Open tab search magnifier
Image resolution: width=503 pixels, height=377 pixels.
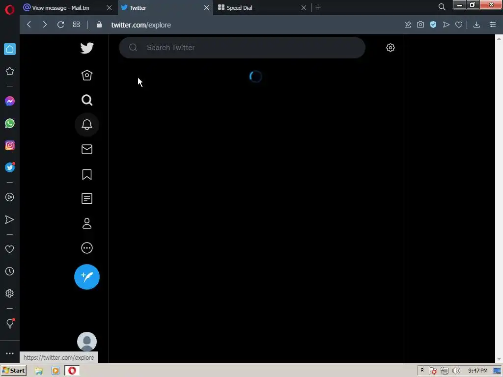point(442,7)
